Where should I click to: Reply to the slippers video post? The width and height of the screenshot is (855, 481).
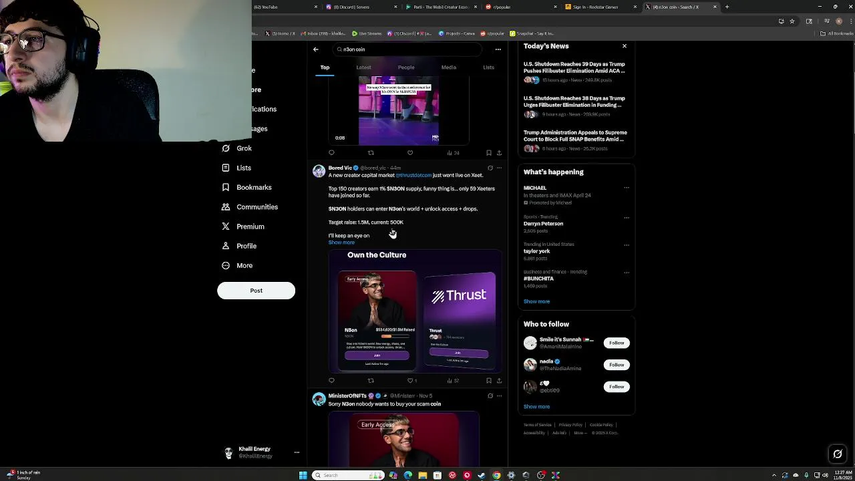pos(331,153)
